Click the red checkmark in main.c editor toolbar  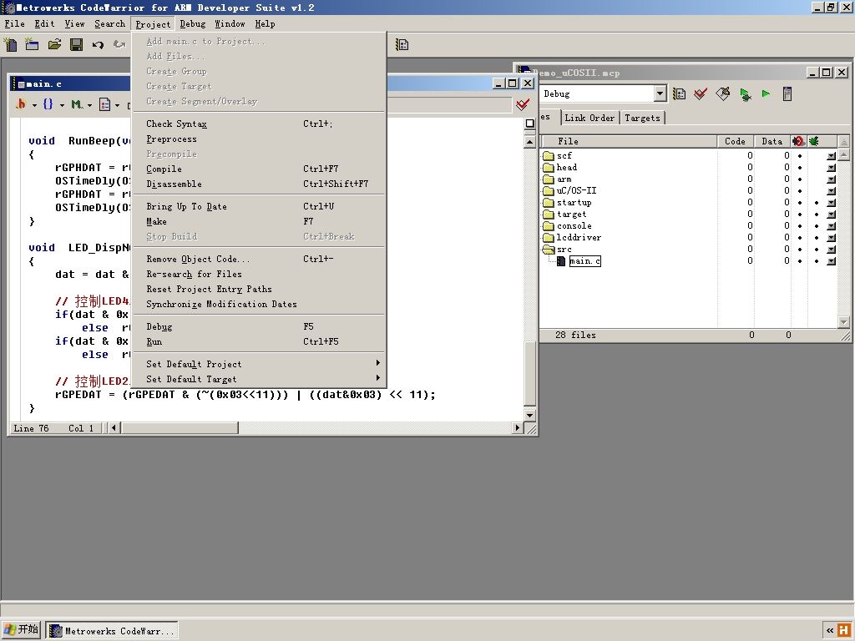[x=523, y=104]
